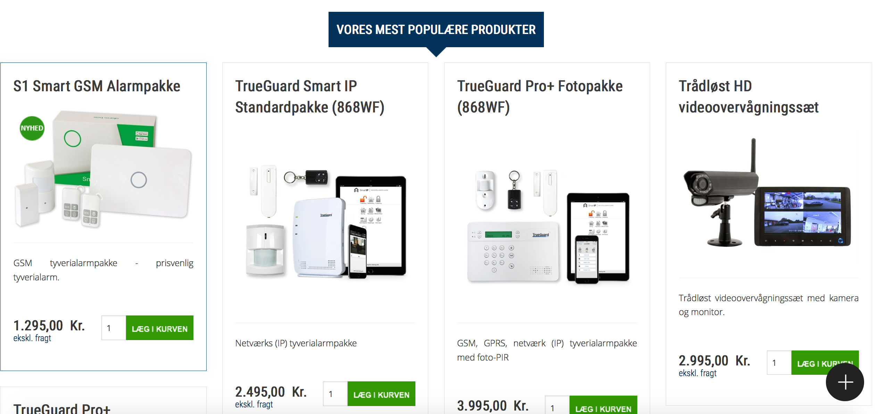Open TrueGuard Pro+ Fotopakke (868WF) title
This screenshot has width=878, height=414.
coord(539,96)
